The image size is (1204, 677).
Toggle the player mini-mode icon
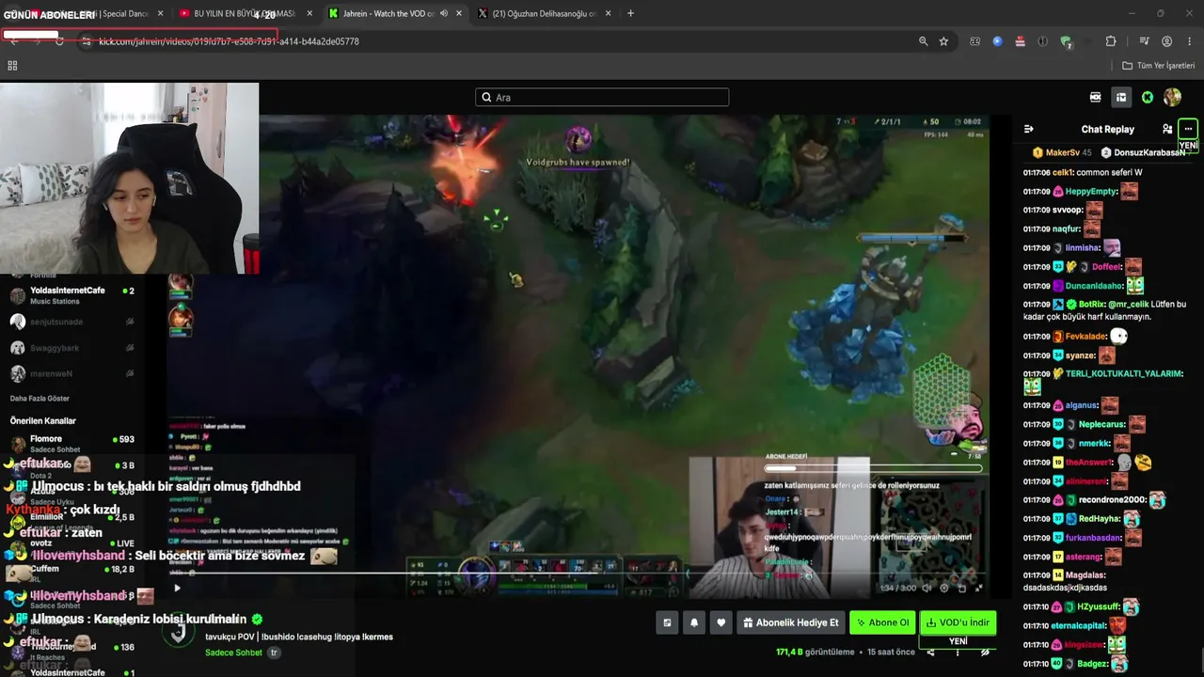pyautogui.click(x=961, y=589)
